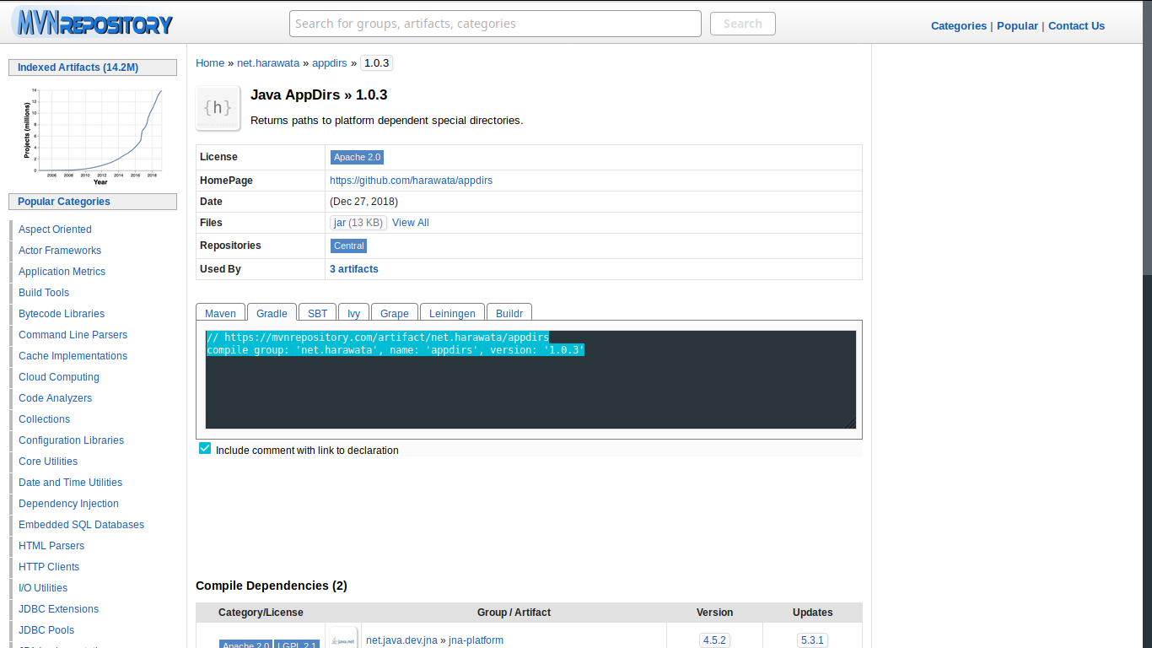Open the Leiningen tab
The width and height of the screenshot is (1152, 648).
[x=451, y=313]
